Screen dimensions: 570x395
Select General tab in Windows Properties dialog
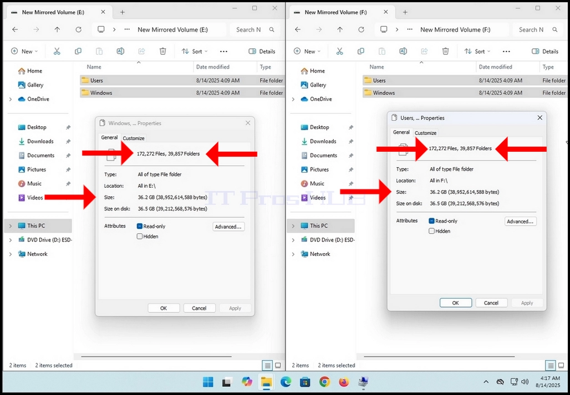point(109,137)
